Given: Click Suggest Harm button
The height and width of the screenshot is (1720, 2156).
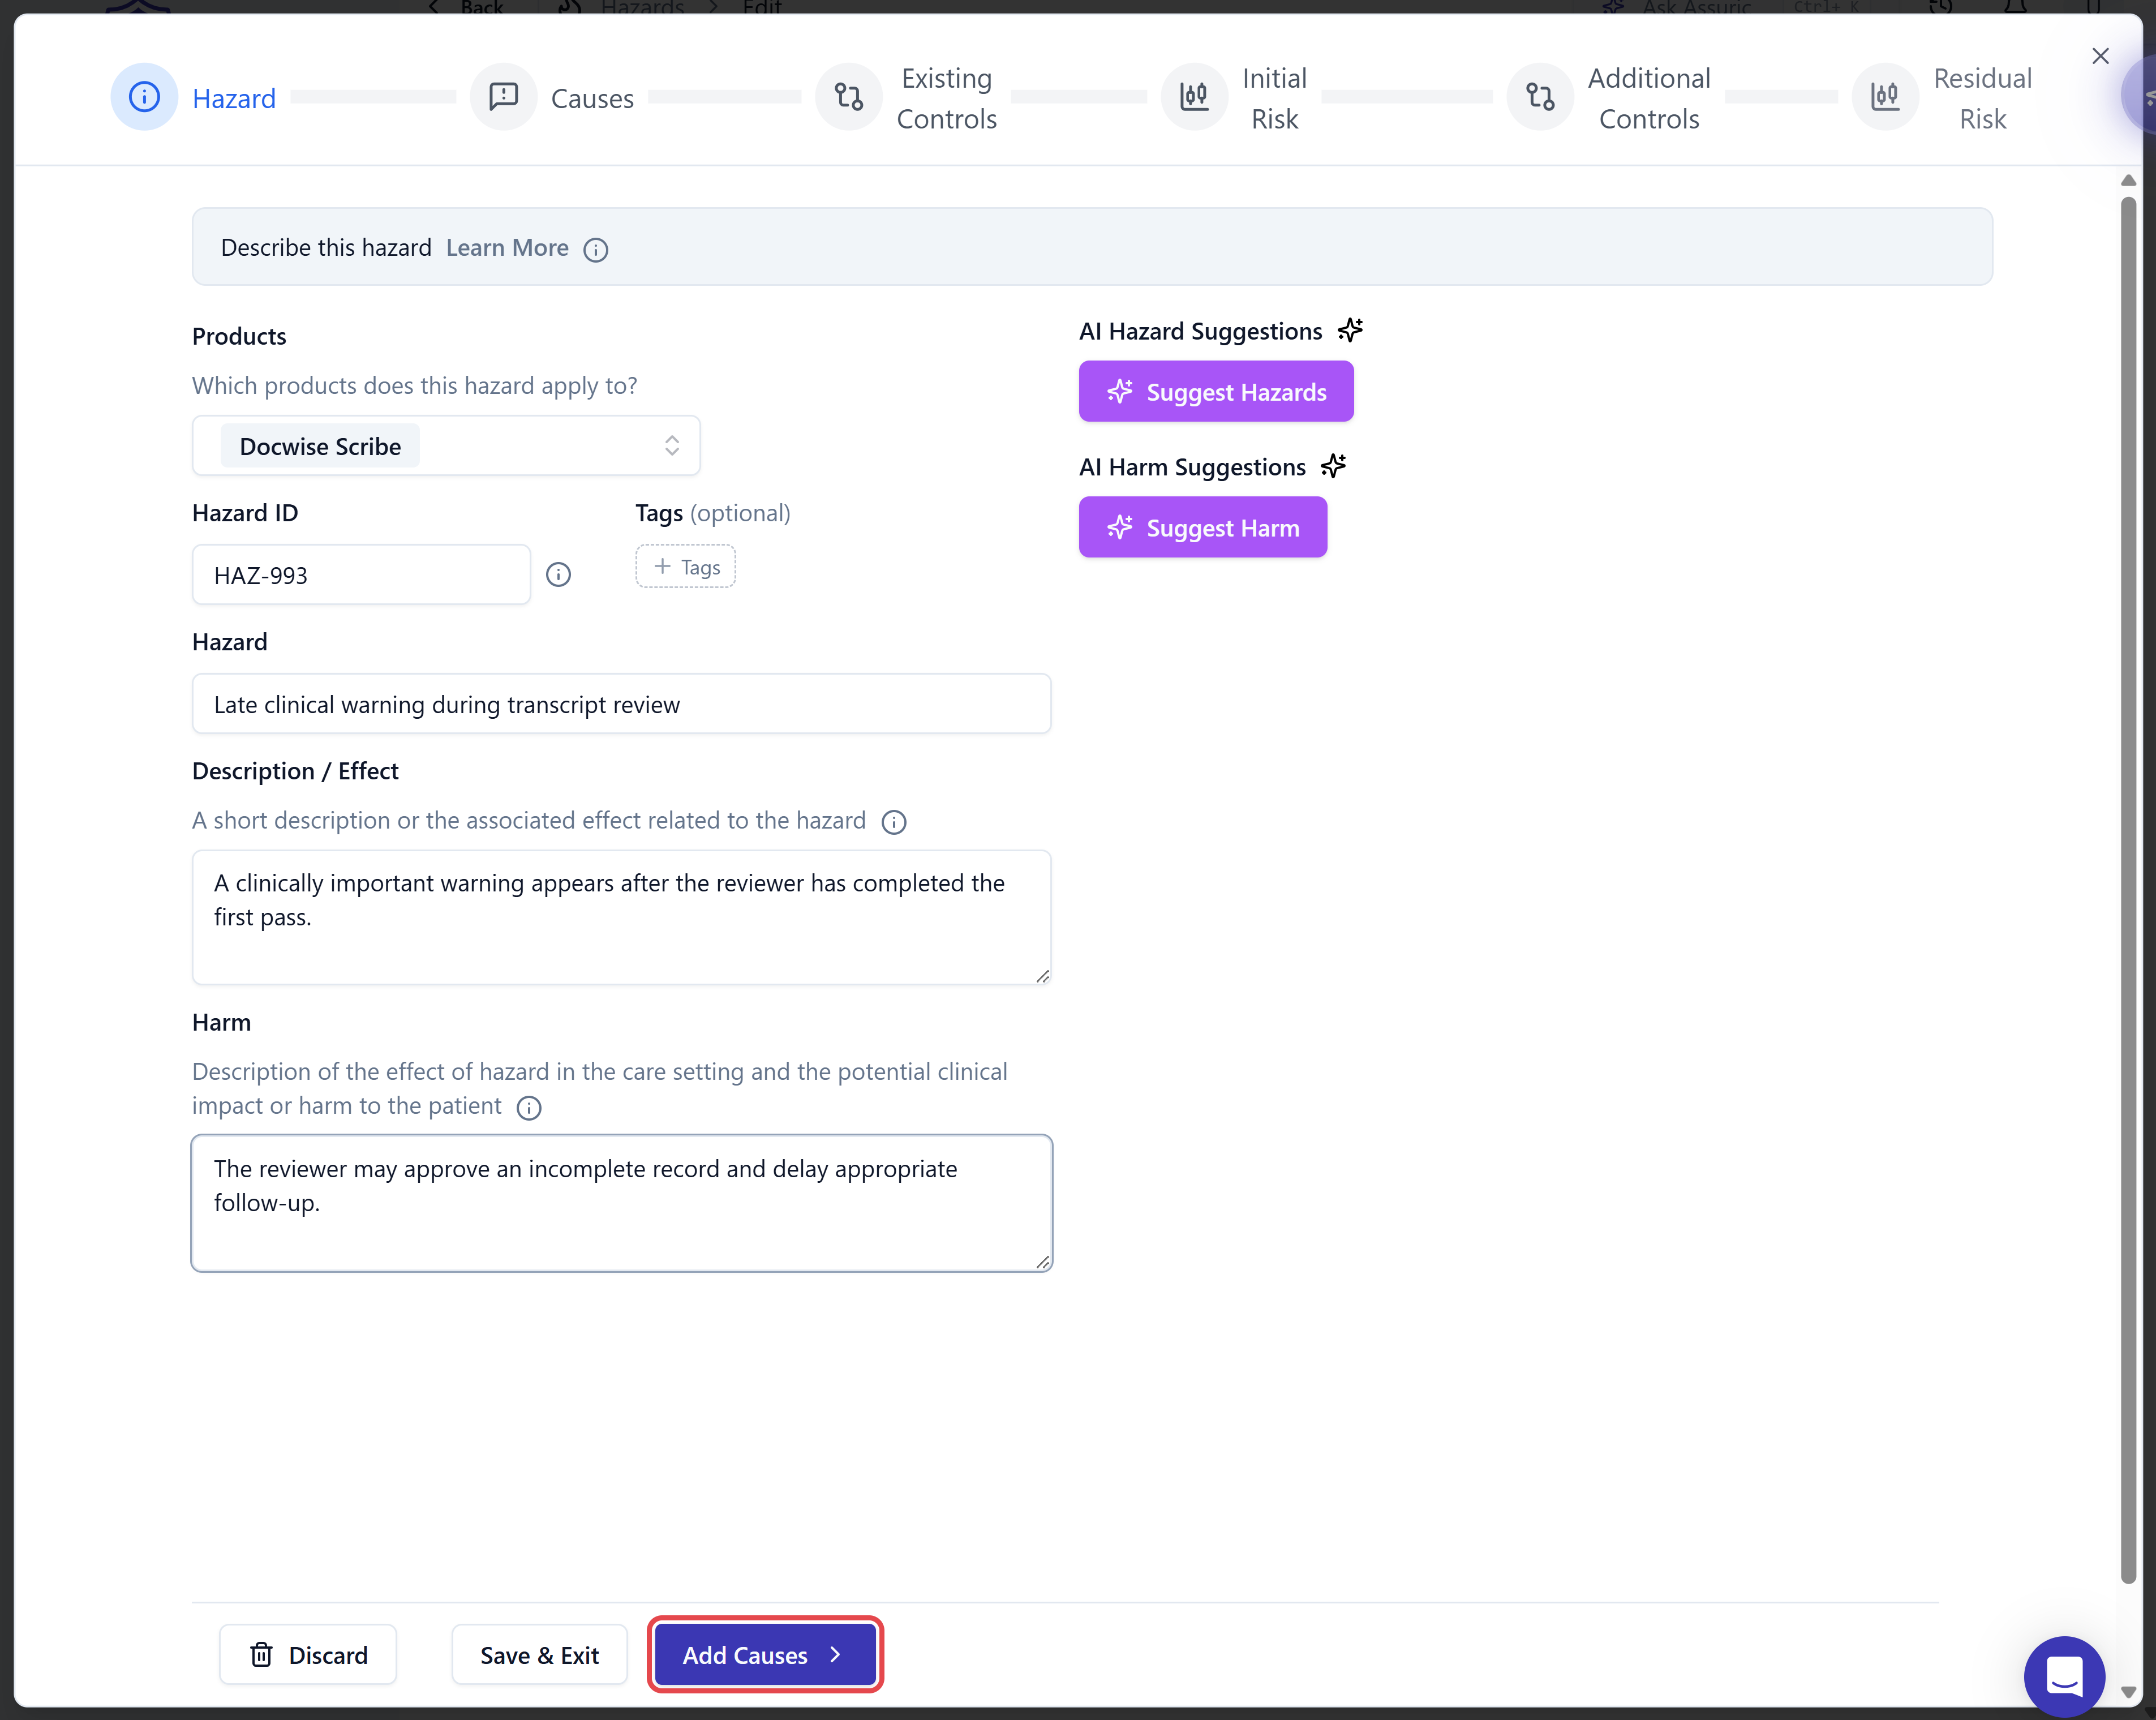Looking at the screenshot, I should click(1203, 528).
